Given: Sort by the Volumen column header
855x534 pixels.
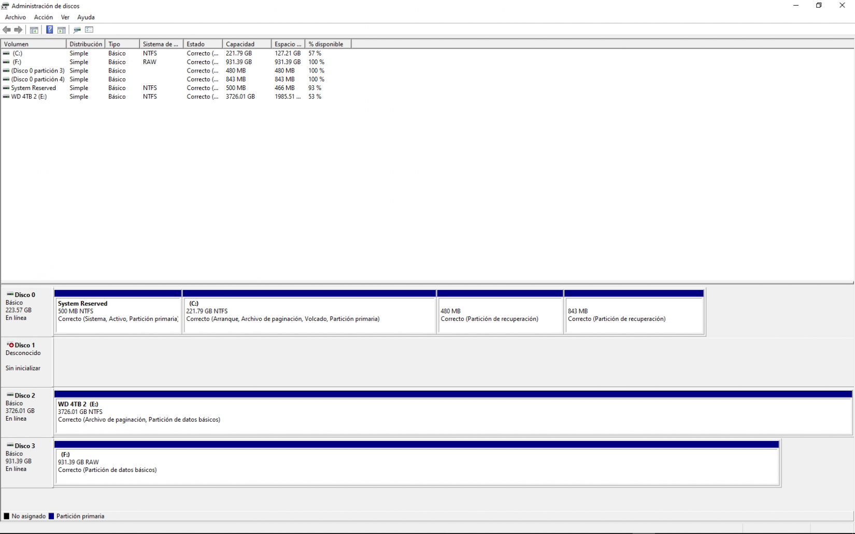Looking at the screenshot, I should click(x=34, y=44).
